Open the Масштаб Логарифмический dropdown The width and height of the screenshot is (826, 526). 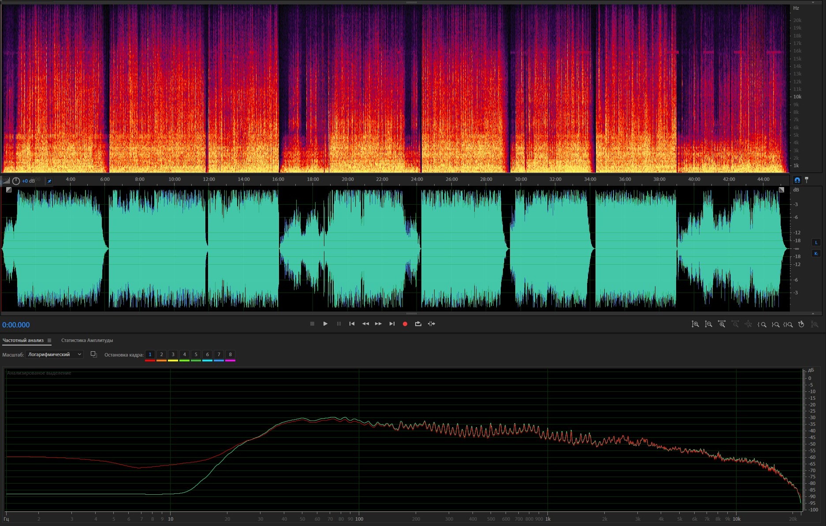[55, 354]
